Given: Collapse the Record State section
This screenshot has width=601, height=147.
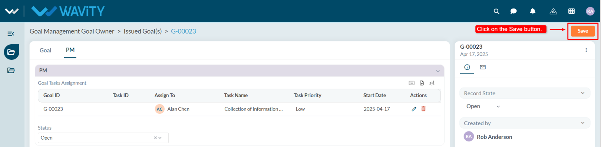Looking at the screenshot, I should coord(583,93).
